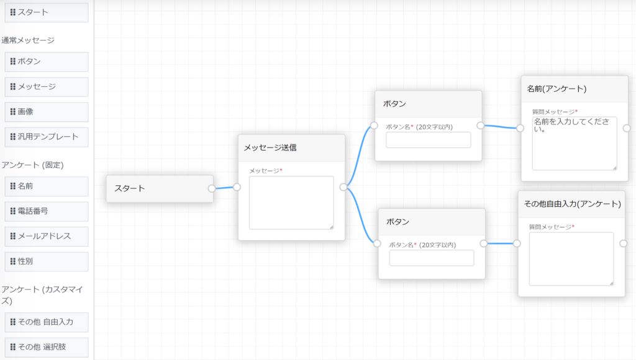Select the 名前 survey block in sidebar
The height and width of the screenshot is (360, 636).
pos(47,186)
